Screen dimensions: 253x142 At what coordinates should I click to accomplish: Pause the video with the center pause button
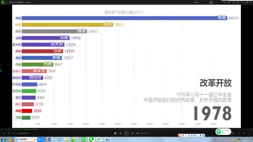tap(126, 133)
